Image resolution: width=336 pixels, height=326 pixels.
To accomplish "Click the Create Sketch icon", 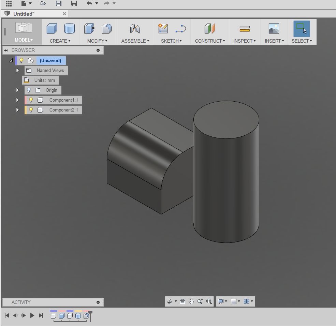I will [x=163, y=29].
